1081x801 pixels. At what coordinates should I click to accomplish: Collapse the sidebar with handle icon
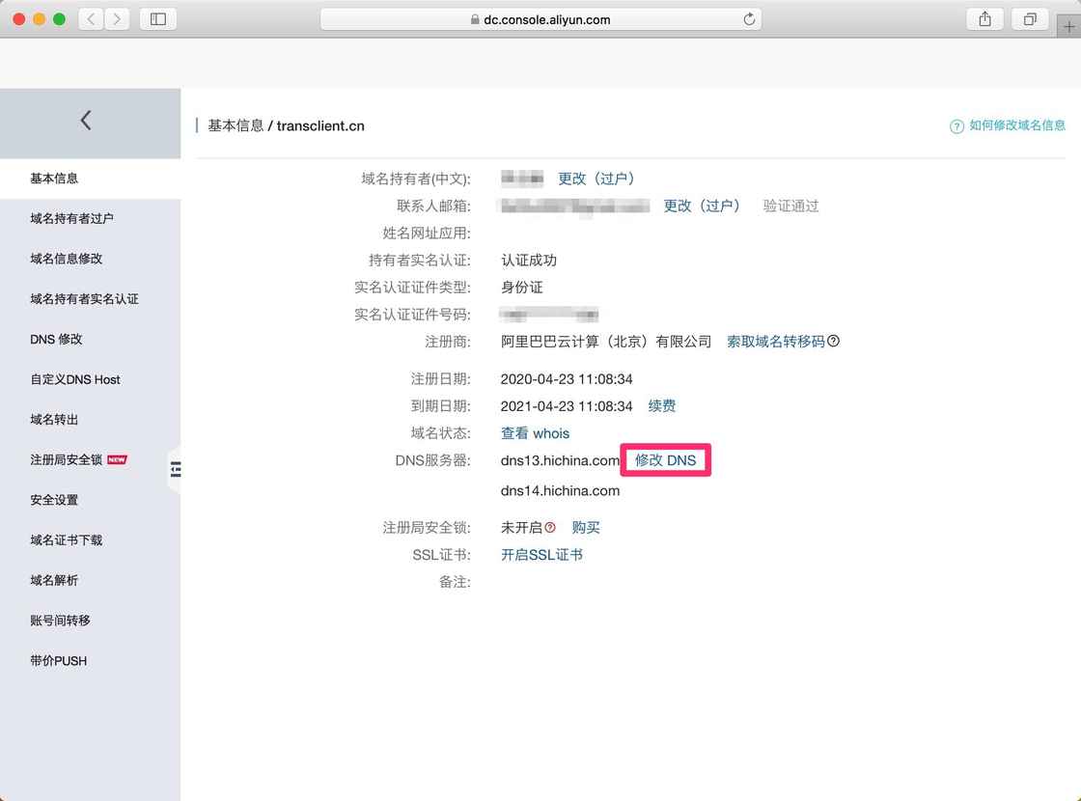pyautogui.click(x=175, y=469)
